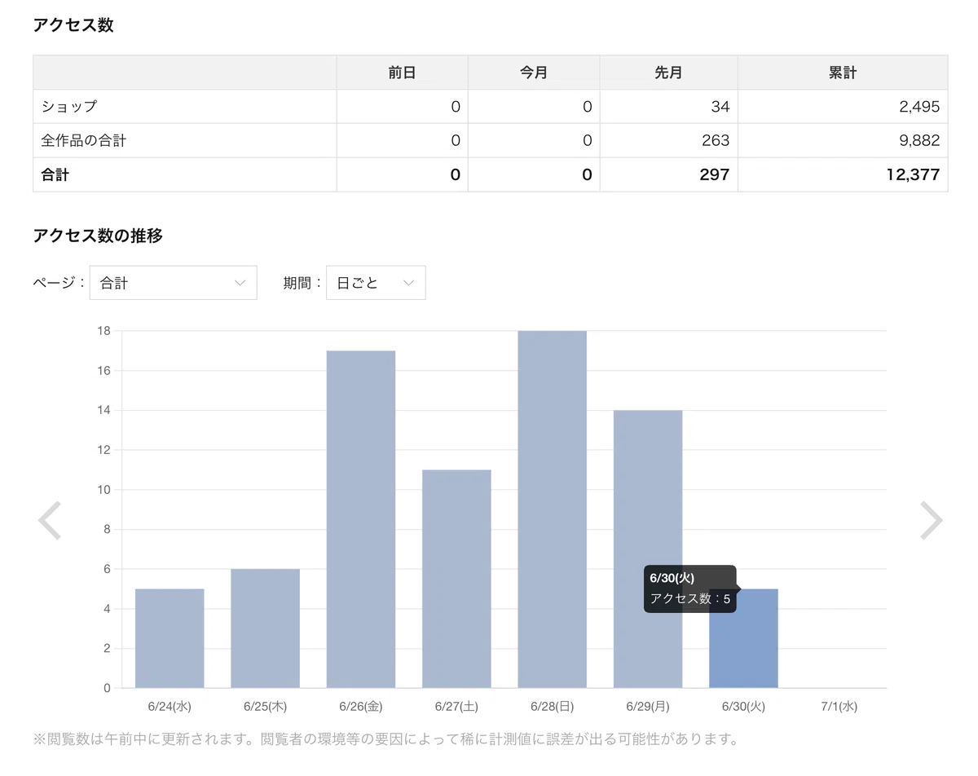Click the アクセス数の推移 heading
Viewport: 978px width, 776px height.
(x=98, y=236)
